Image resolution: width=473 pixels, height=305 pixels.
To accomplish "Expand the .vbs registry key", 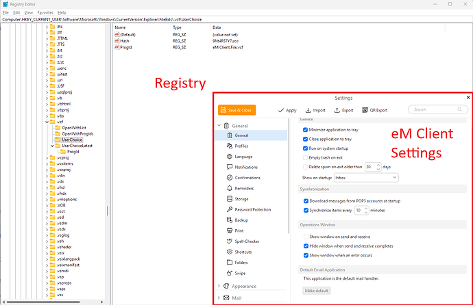I will coord(47,116).
